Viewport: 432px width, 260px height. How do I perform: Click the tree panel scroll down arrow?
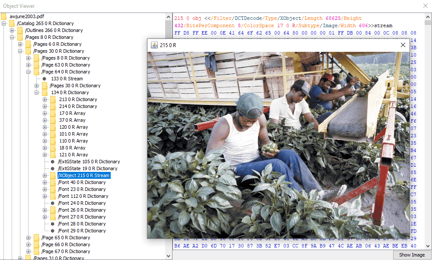[169, 256]
